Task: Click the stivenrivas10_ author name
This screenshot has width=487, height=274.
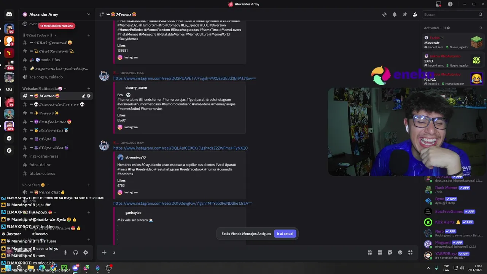Action: pyautogui.click(x=136, y=157)
